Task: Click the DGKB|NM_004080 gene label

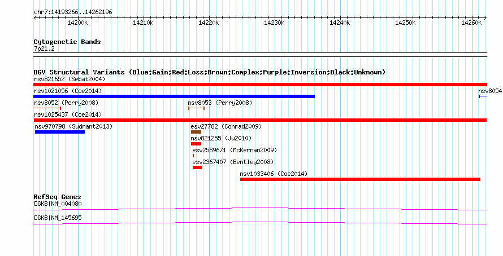Action: tap(58, 204)
